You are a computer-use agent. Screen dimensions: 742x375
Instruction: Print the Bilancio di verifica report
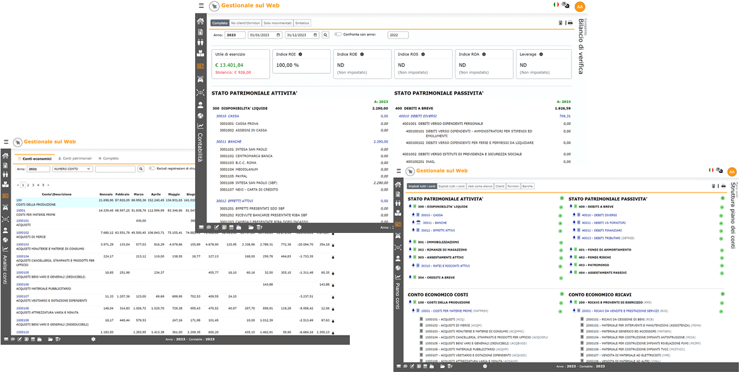570,23
